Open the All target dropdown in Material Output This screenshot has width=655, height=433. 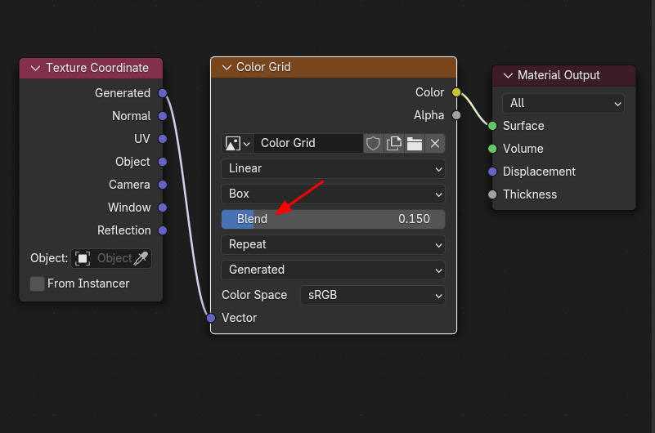563,103
